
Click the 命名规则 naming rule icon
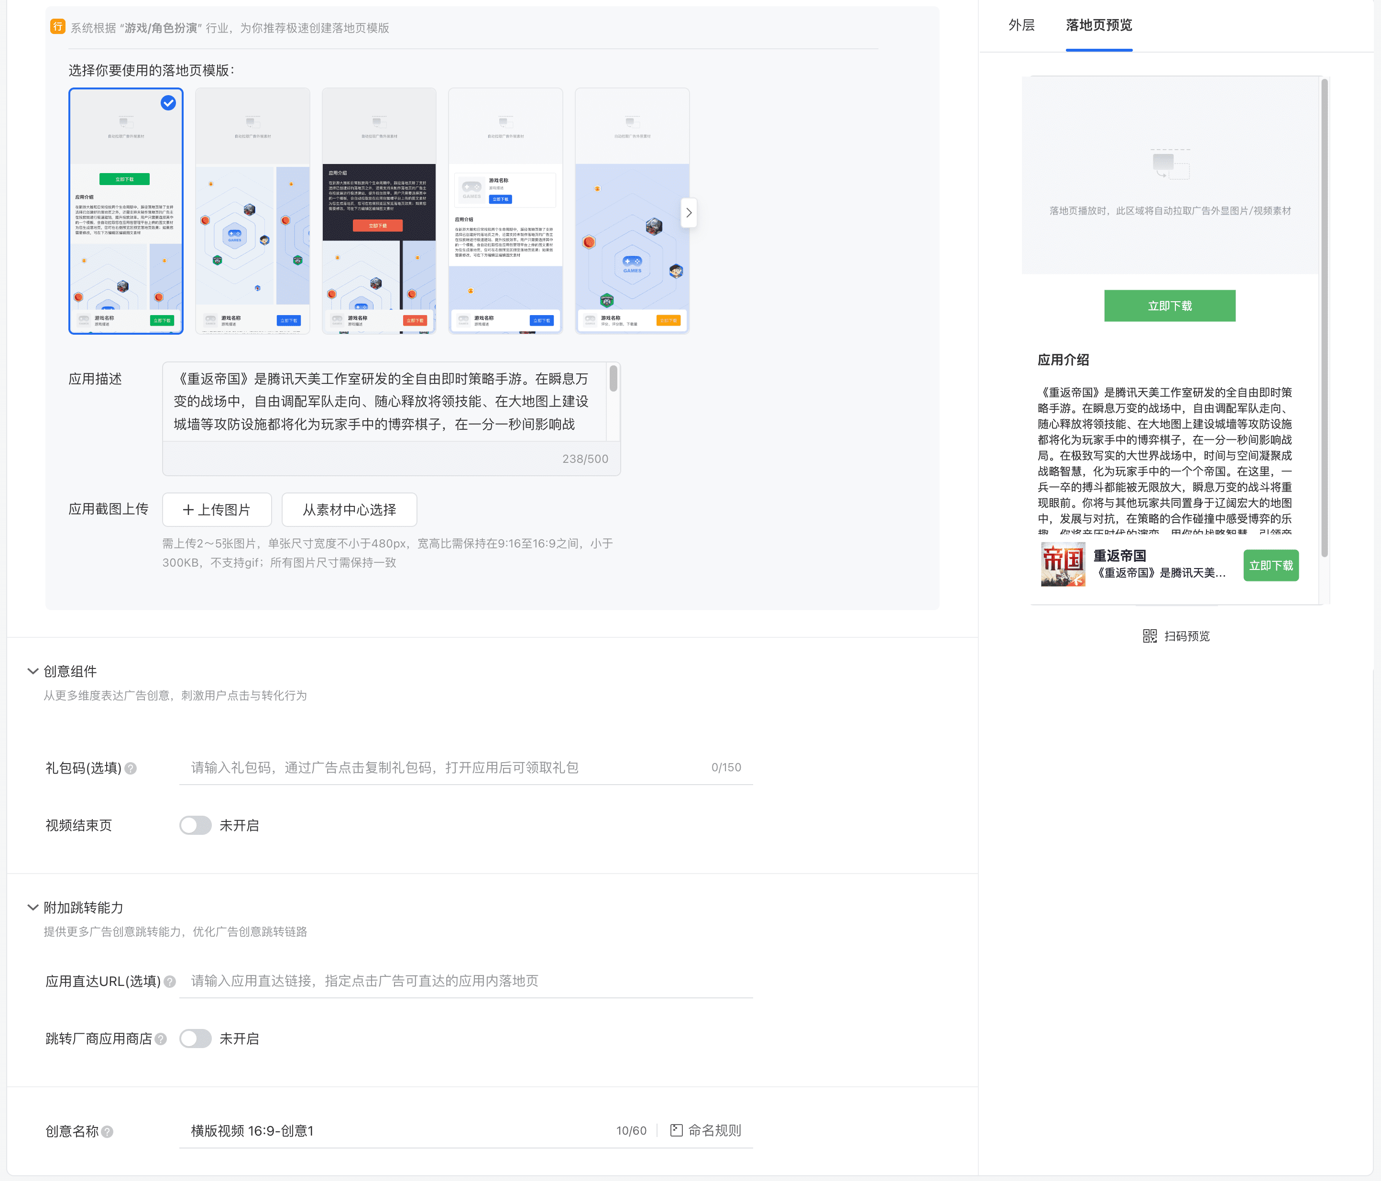tap(676, 1130)
